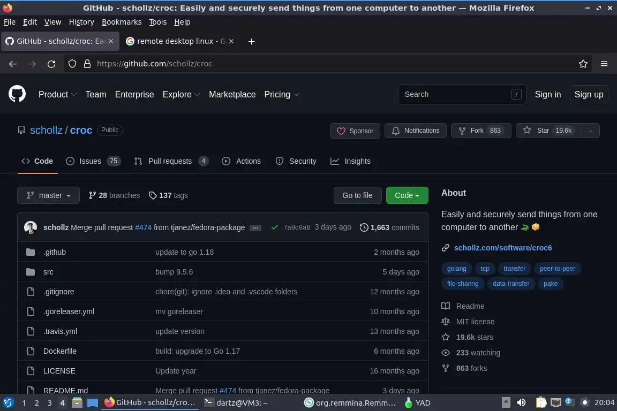Image resolution: width=617 pixels, height=411 pixels.
Task: Click the padlock site info icon
Action: coord(87,64)
